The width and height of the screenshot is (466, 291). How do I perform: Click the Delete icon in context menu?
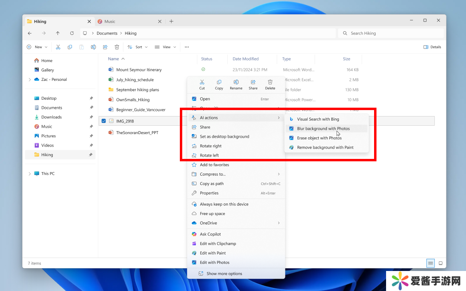coord(270,84)
